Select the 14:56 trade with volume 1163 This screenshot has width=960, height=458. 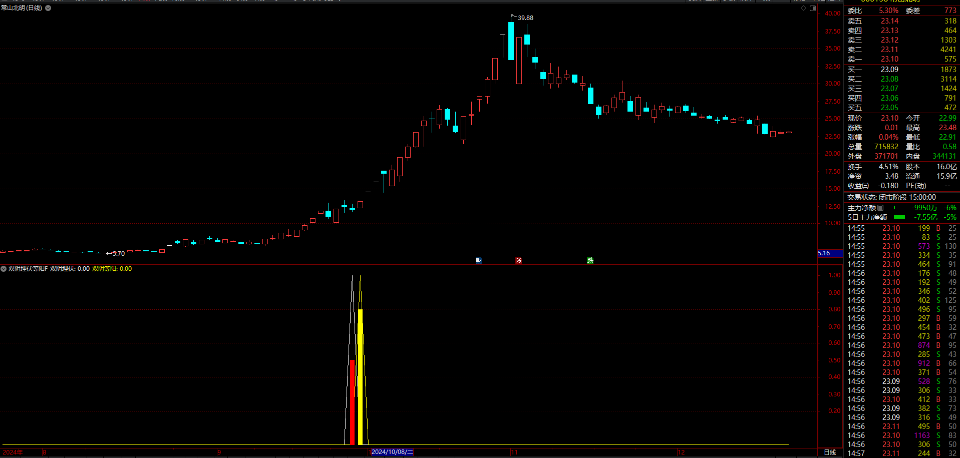tap(901, 435)
